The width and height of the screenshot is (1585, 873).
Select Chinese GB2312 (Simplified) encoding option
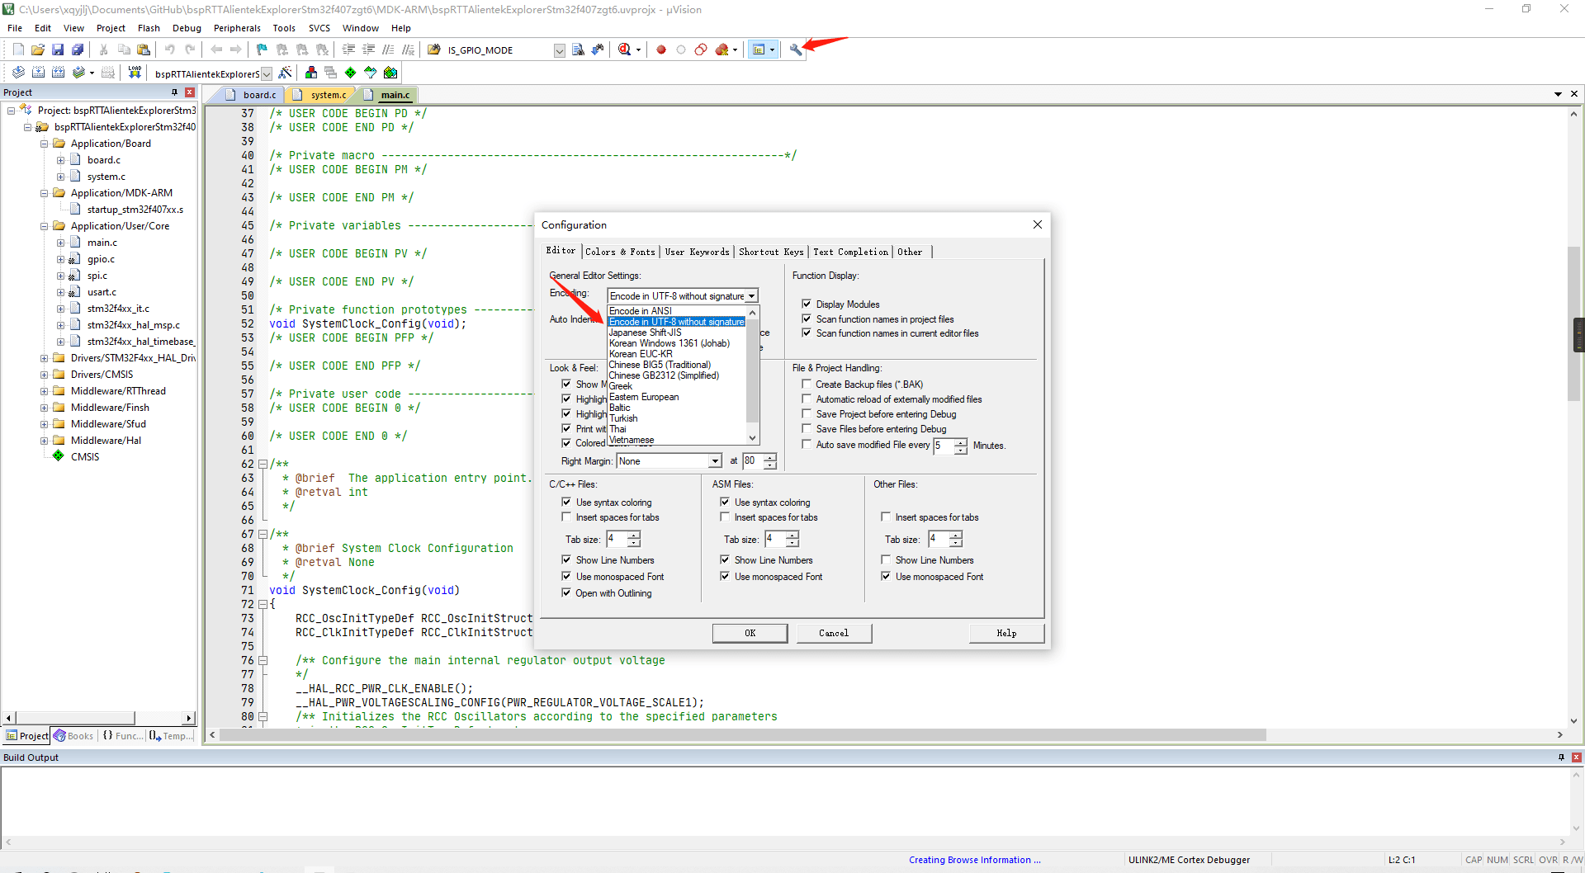point(664,375)
